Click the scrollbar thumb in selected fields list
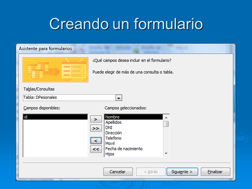252x189 pixels. pyautogui.click(x=166, y=124)
